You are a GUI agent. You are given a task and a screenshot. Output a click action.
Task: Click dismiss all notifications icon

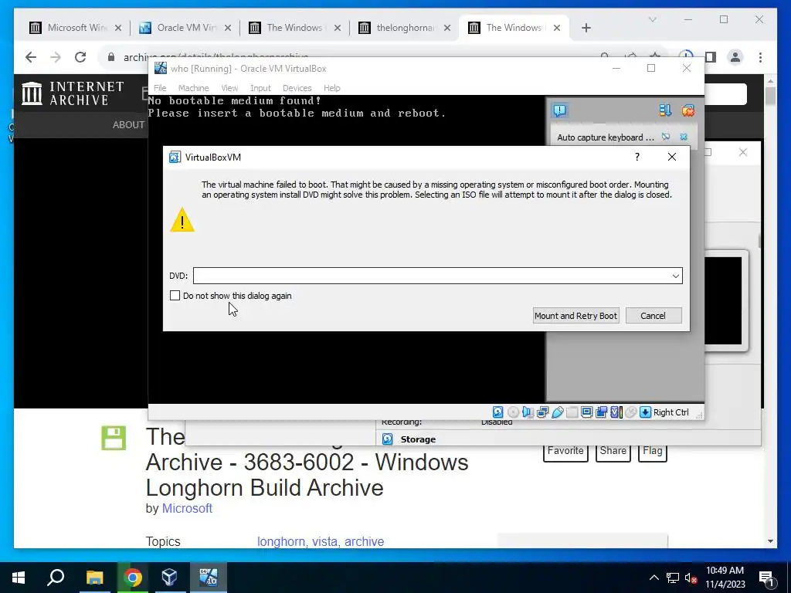coord(688,110)
